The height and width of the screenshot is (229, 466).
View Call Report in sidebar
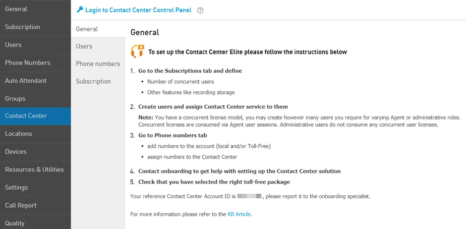(x=35, y=205)
